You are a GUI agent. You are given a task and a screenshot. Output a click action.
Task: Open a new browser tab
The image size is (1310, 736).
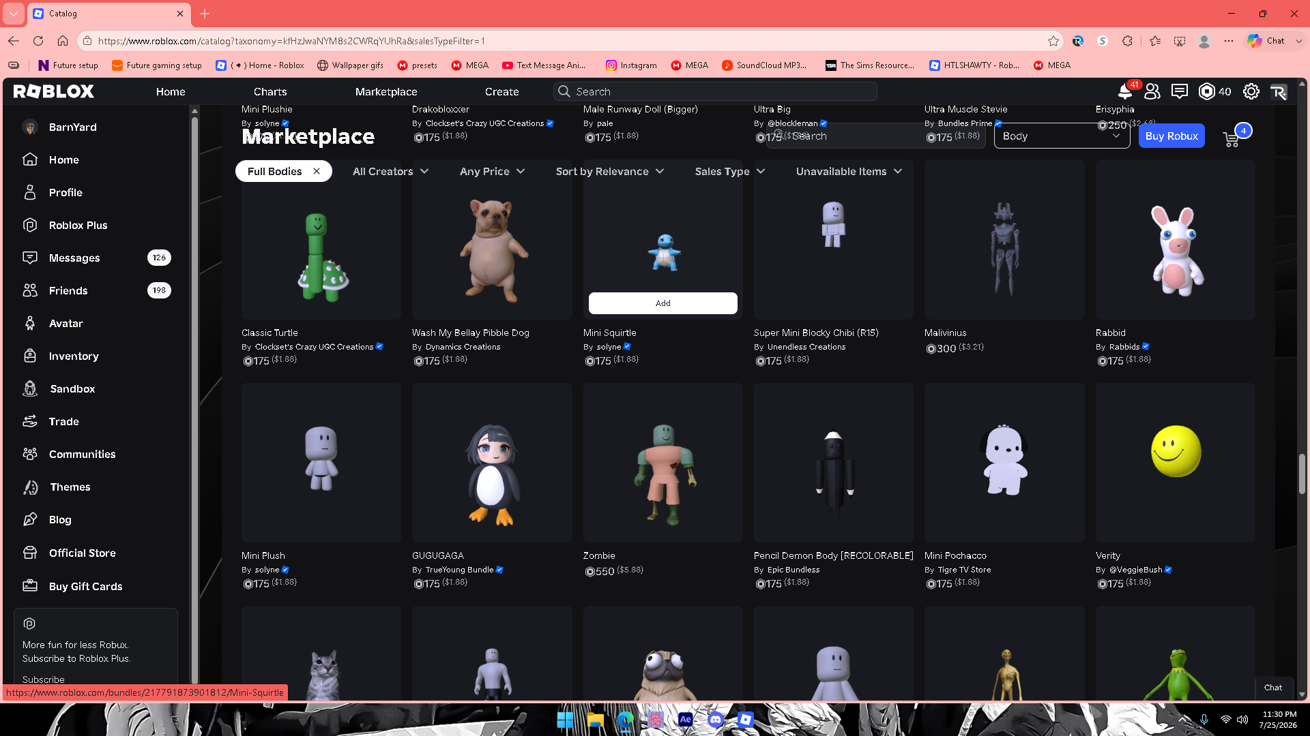[205, 14]
